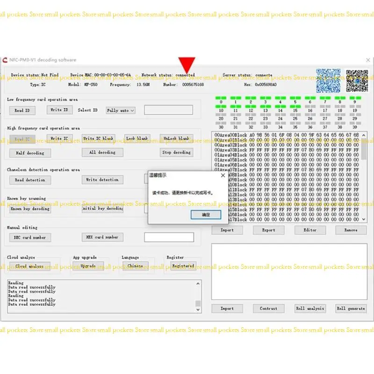Click the card Number 0005675168
This screenshot has height=374, width=374.
click(x=193, y=85)
